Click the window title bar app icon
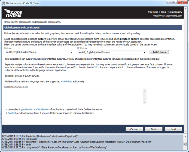Viewport: 189px width, 152px height. click(3, 3)
